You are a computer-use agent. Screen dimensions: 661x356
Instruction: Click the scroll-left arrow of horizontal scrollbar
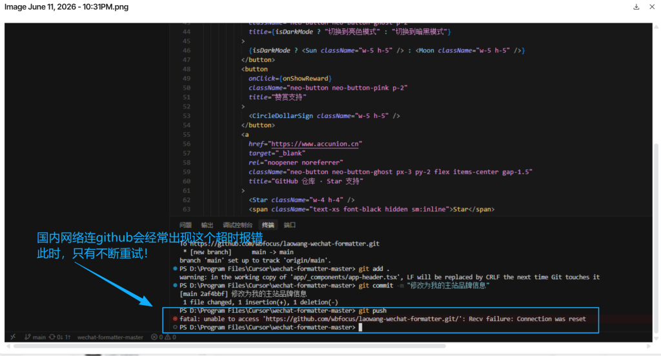tap(7, 346)
